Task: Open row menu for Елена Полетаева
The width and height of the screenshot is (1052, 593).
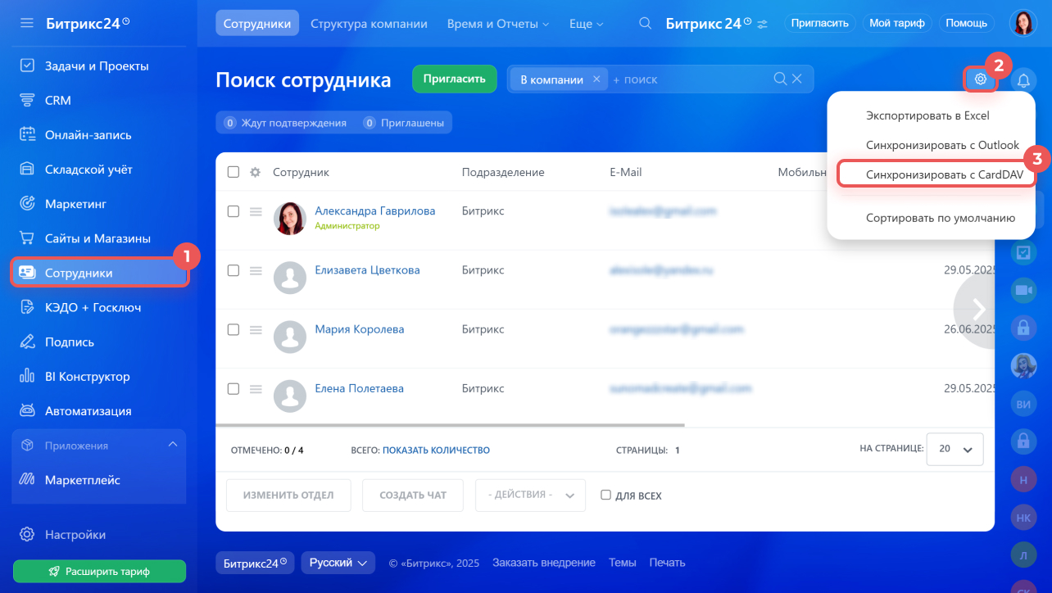Action: click(x=256, y=388)
